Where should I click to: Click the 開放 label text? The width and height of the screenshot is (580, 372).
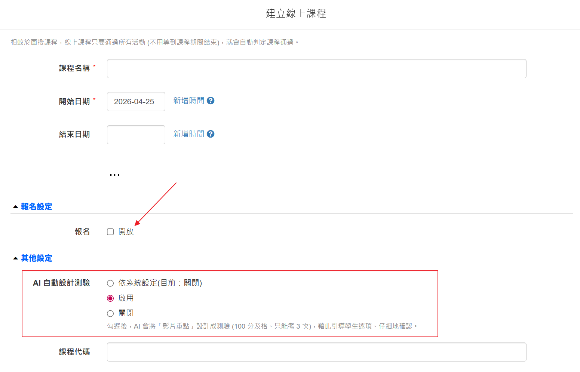click(126, 232)
